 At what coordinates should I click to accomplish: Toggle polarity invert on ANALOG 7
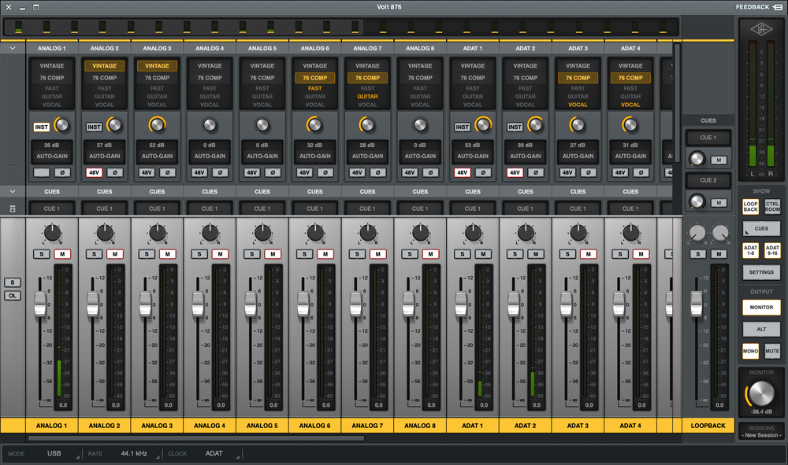[x=378, y=172]
